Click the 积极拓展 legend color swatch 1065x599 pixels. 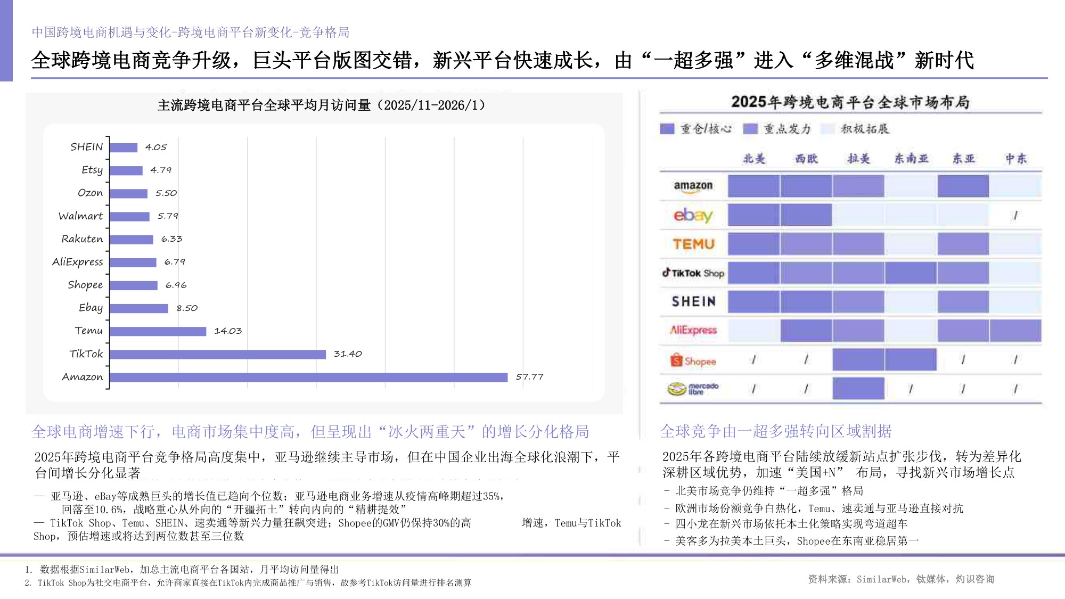tap(828, 129)
